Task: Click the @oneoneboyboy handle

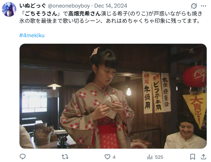Action: pos(69,6)
